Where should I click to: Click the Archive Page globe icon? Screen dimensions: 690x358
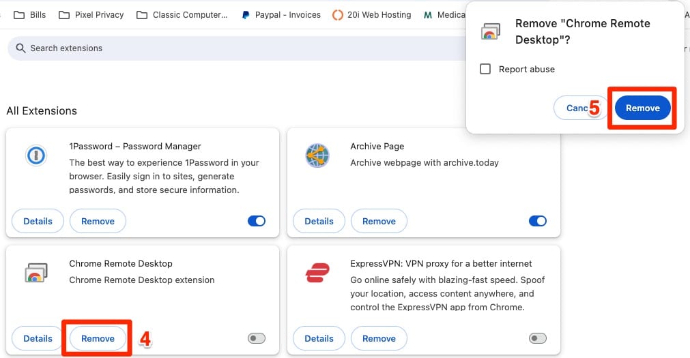pyautogui.click(x=317, y=155)
